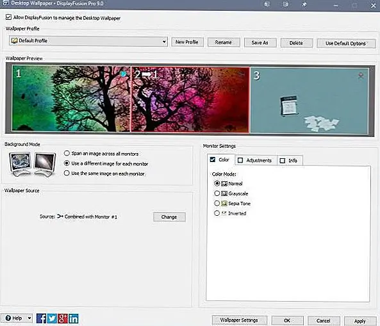Click the pin icon on monitor 3 preview
Viewport: 380px width, 326px height.
click(x=361, y=76)
